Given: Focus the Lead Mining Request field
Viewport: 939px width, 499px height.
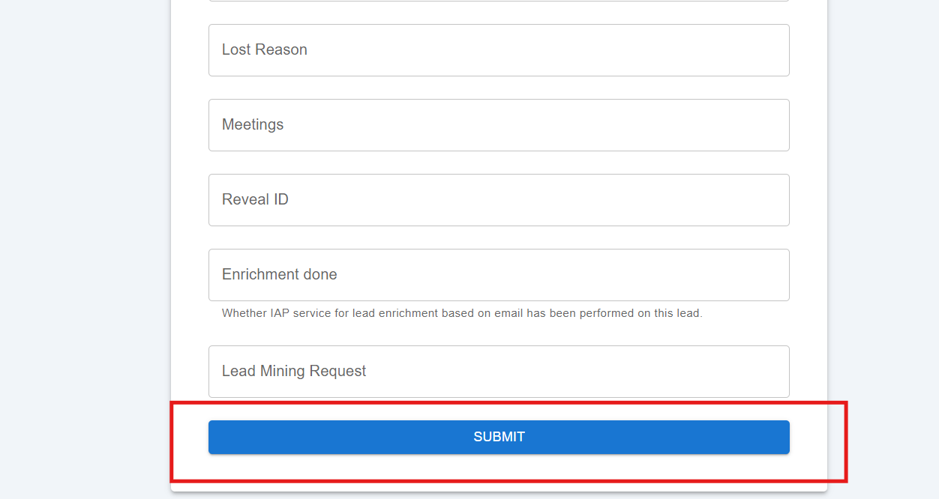Looking at the screenshot, I should (x=499, y=372).
